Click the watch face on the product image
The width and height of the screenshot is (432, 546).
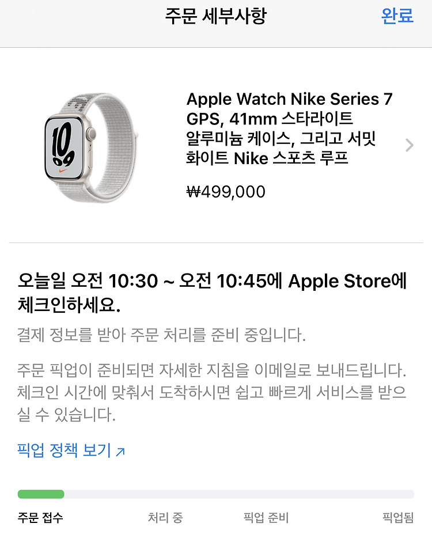[64, 147]
